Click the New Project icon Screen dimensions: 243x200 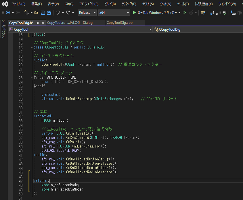26,13
